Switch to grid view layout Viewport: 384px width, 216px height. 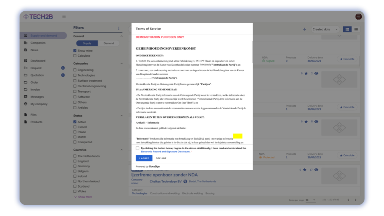point(347,29)
